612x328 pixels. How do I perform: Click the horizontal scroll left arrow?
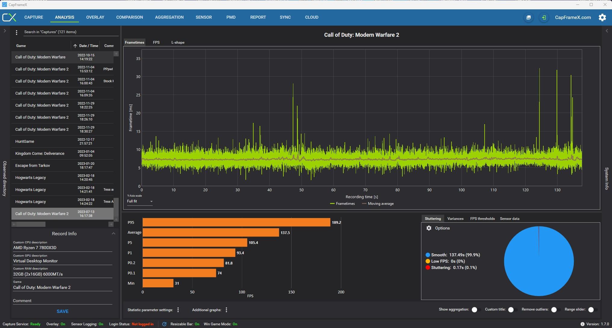click(x=14, y=224)
